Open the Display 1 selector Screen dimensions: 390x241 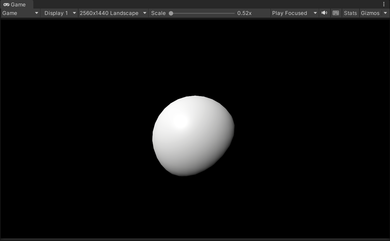coord(56,13)
